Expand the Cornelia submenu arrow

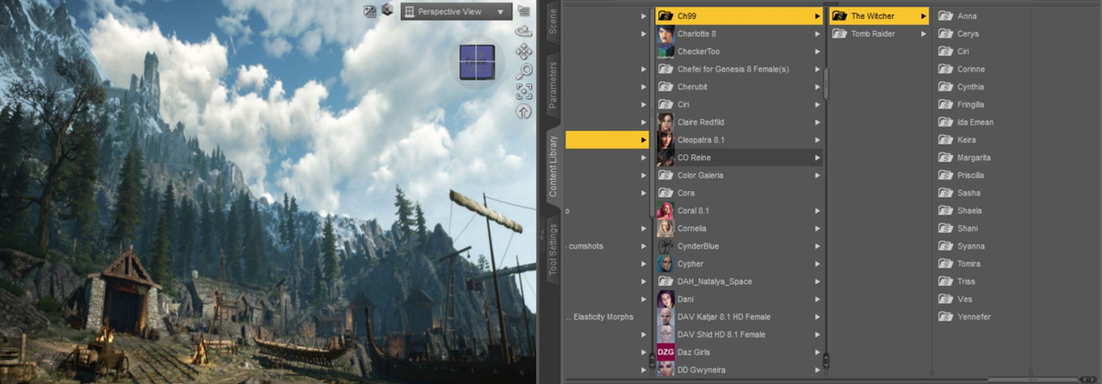(x=817, y=228)
